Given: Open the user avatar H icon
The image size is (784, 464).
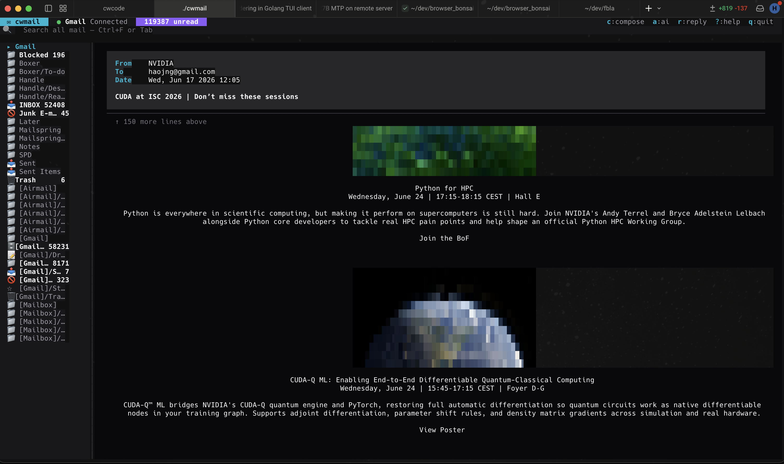Looking at the screenshot, I should (775, 8).
